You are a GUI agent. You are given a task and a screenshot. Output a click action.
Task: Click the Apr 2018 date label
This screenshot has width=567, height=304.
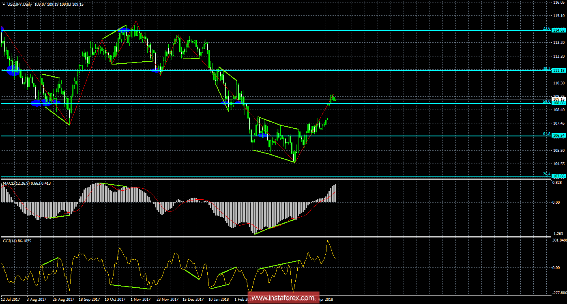pos(326,299)
